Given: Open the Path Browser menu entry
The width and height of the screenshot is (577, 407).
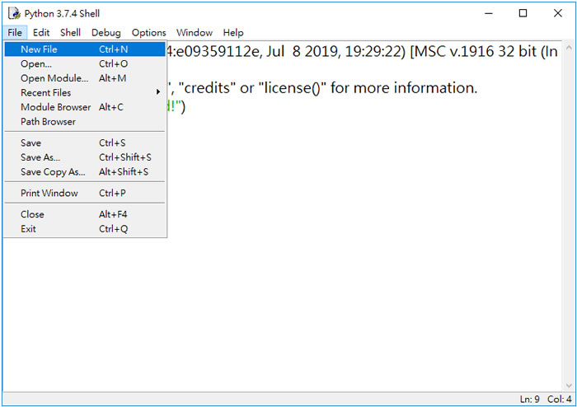Looking at the screenshot, I should tap(85, 121).
